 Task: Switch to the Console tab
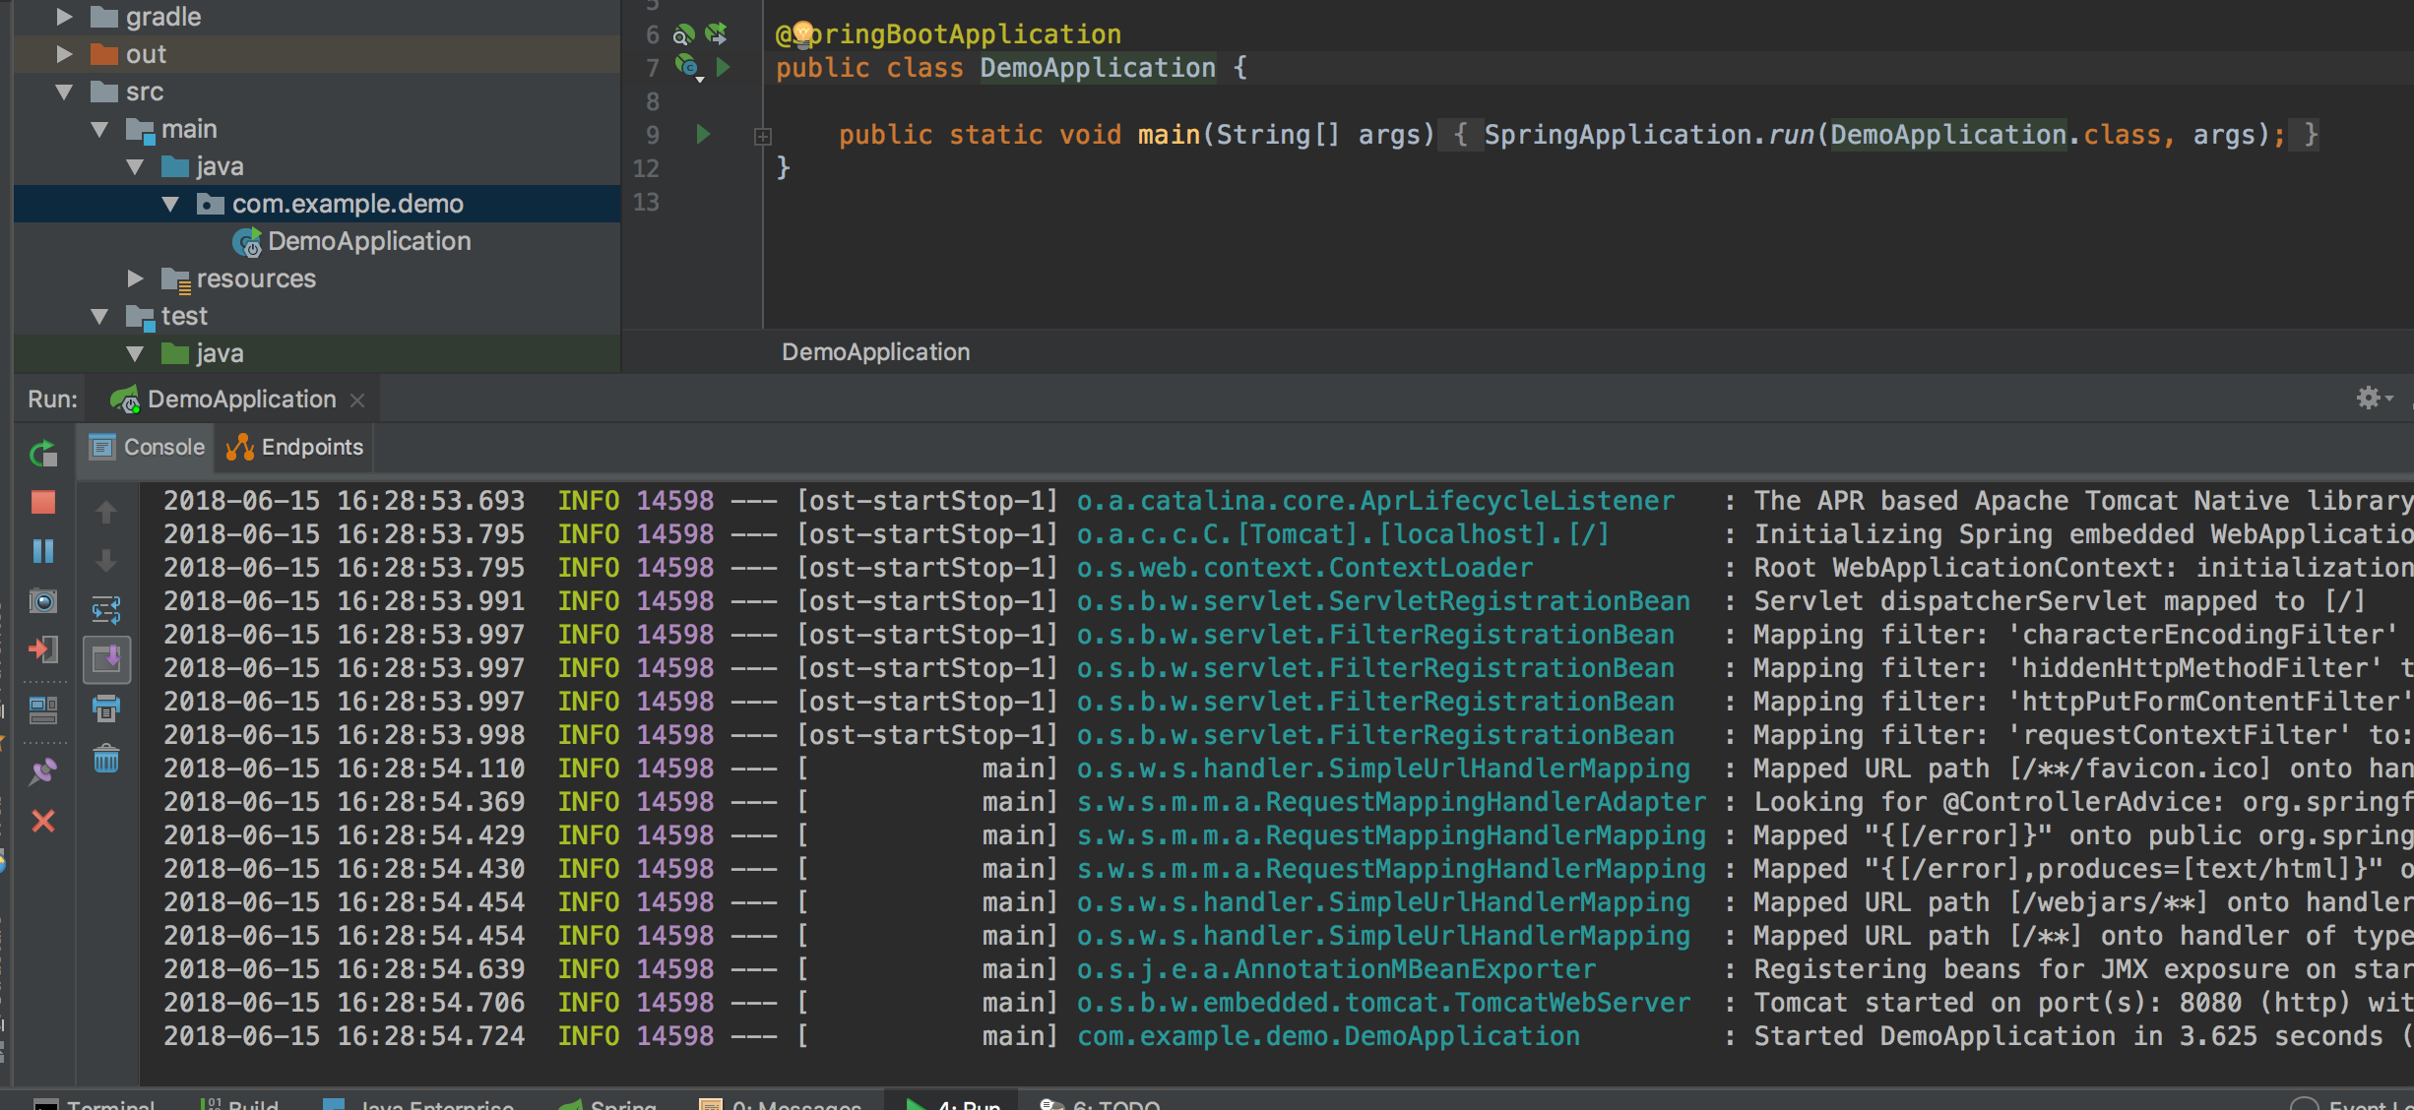[148, 447]
